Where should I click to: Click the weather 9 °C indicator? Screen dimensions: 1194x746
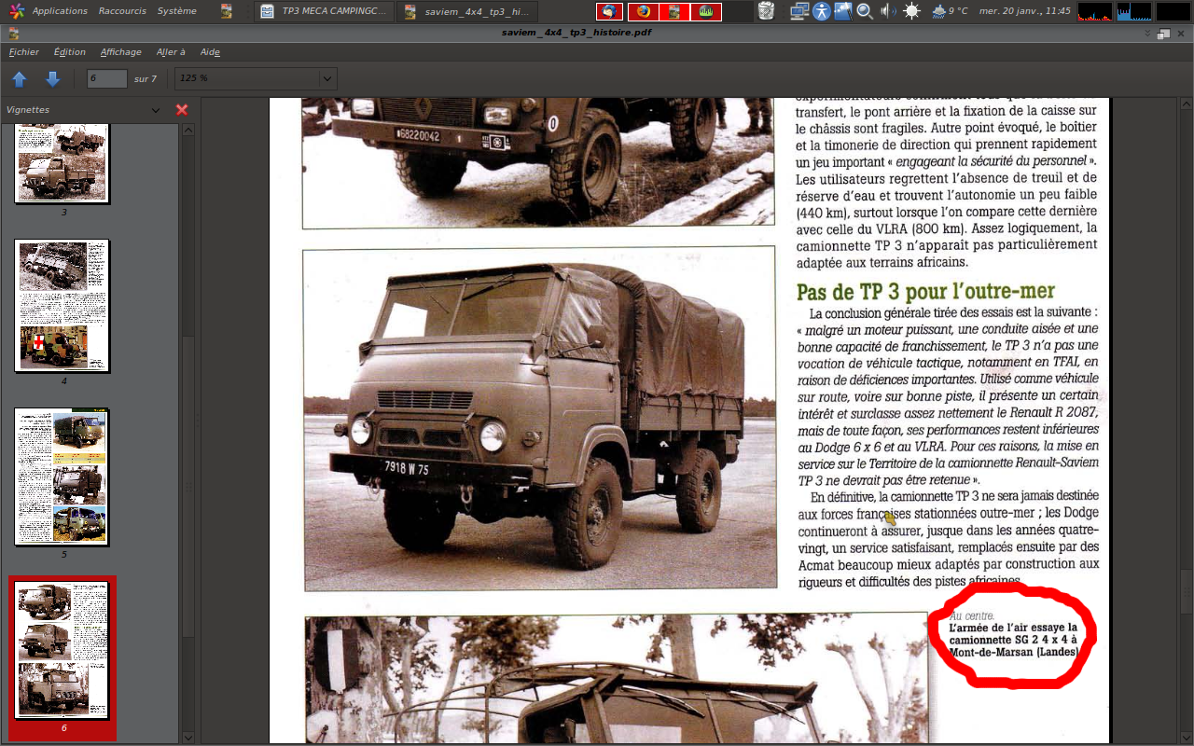point(950,11)
